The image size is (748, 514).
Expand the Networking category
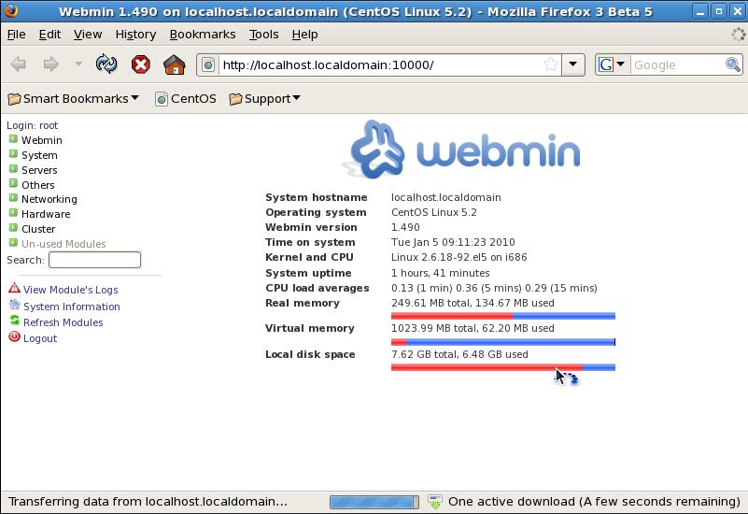coord(13,198)
